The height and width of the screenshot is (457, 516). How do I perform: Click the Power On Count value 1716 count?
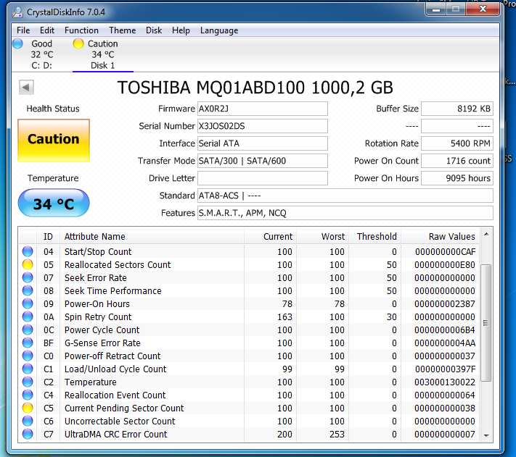coord(457,161)
